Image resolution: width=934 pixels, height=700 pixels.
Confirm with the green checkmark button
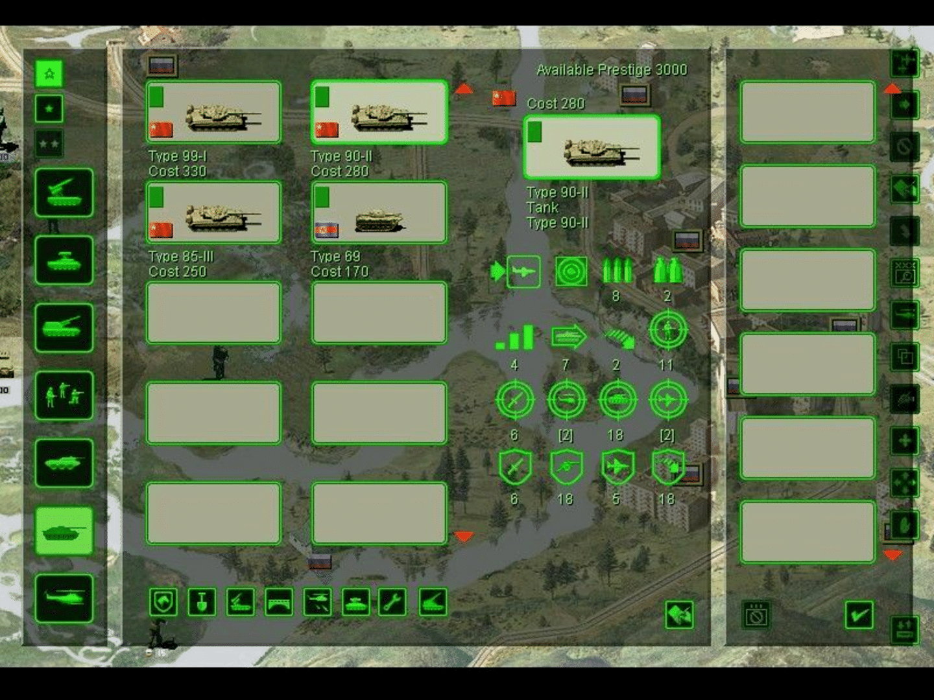click(859, 614)
